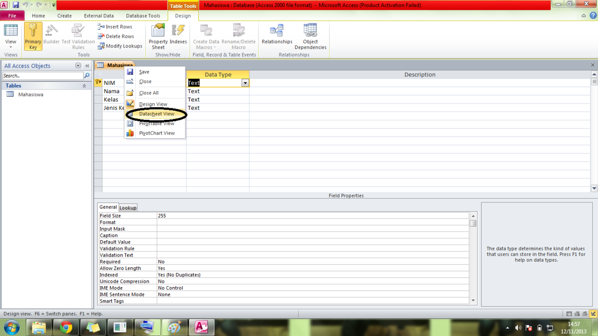598x336 pixels.
Task: Click the volume speaker tray icon
Action: [x=519, y=328]
